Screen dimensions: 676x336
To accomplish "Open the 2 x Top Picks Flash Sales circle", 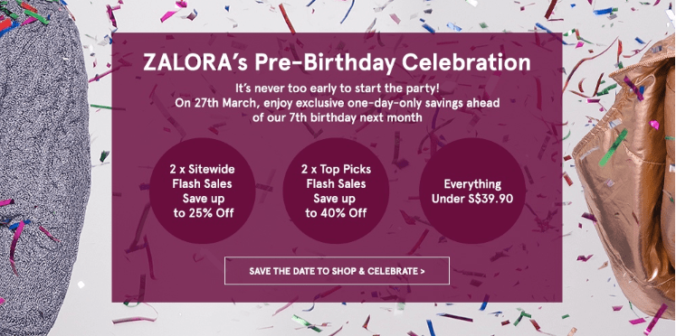I will point(336,191).
